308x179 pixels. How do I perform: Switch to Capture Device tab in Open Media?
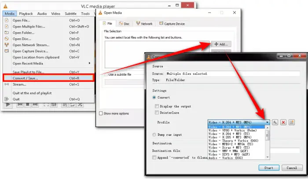pyautogui.click(x=172, y=24)
